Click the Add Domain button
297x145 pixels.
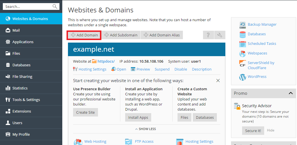tap(84, 35)
